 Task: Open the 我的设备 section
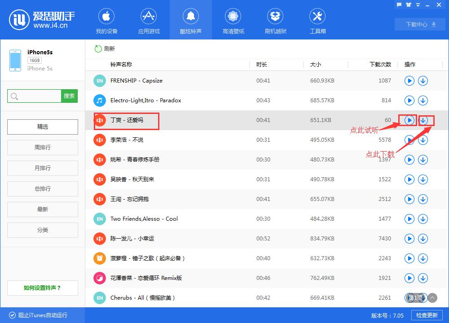click(106, 20)
